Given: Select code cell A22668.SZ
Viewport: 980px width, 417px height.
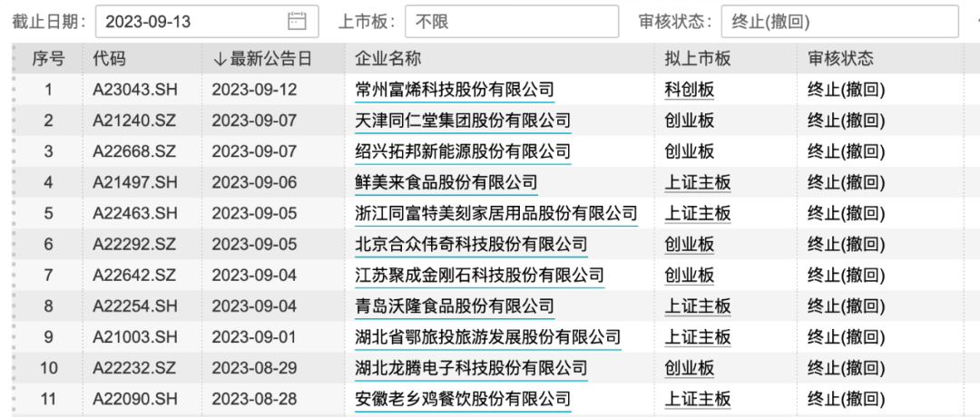Looking at the screenshot, I should [135, 151].
